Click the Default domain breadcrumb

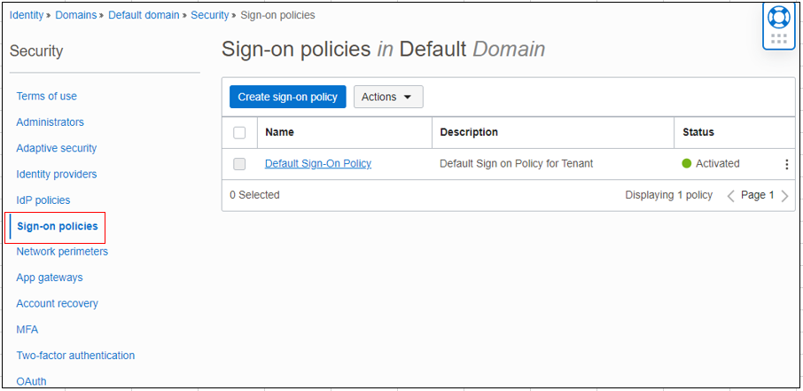142,15
